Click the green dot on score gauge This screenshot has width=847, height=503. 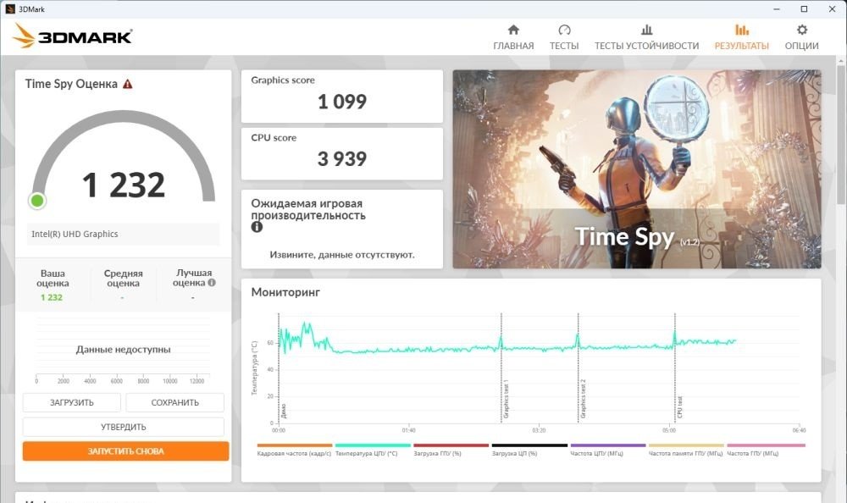37,201
